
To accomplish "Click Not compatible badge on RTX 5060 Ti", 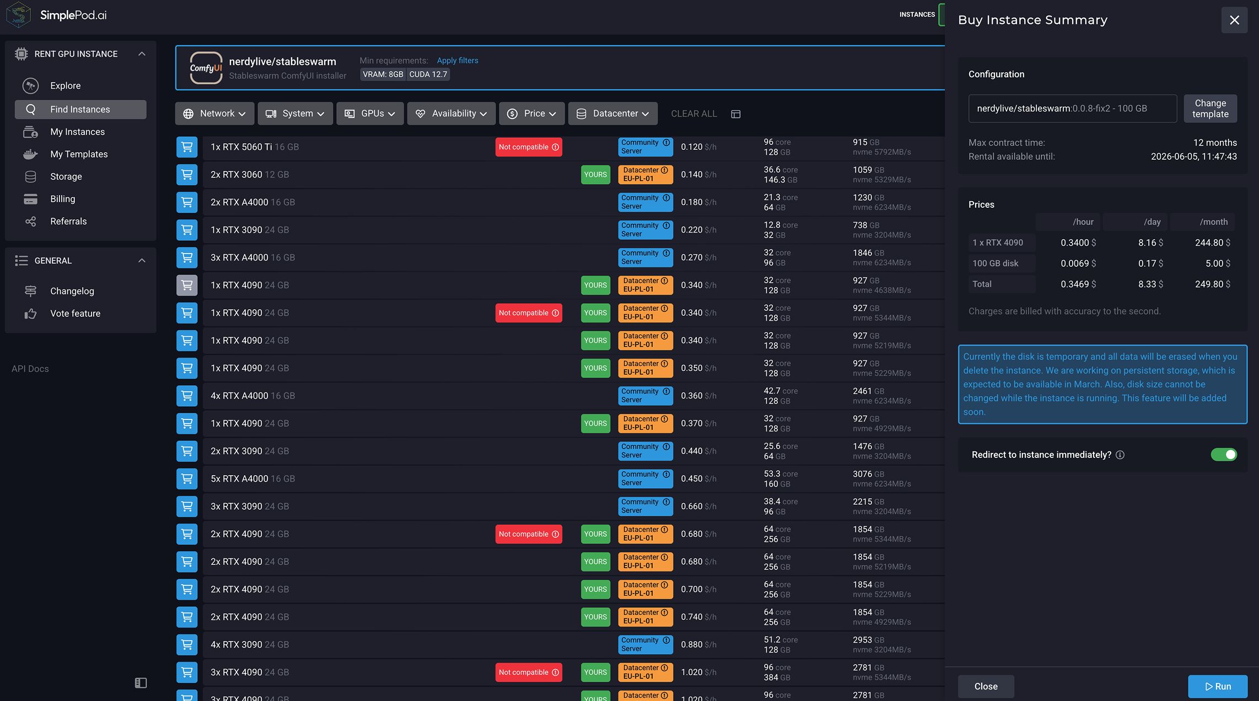I will pos(528,147).
